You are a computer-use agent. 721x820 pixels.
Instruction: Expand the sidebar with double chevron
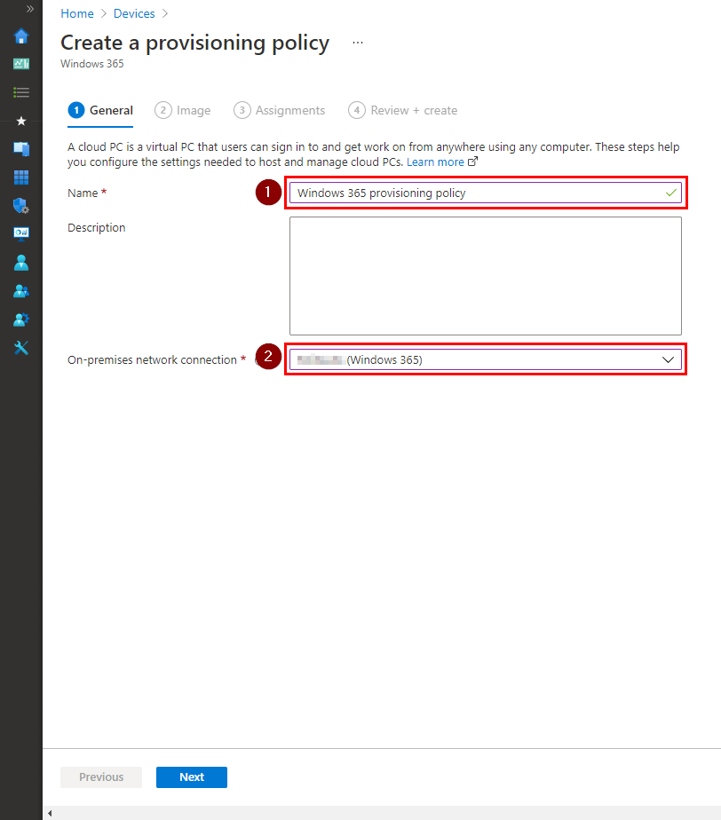tap(30, 9)
